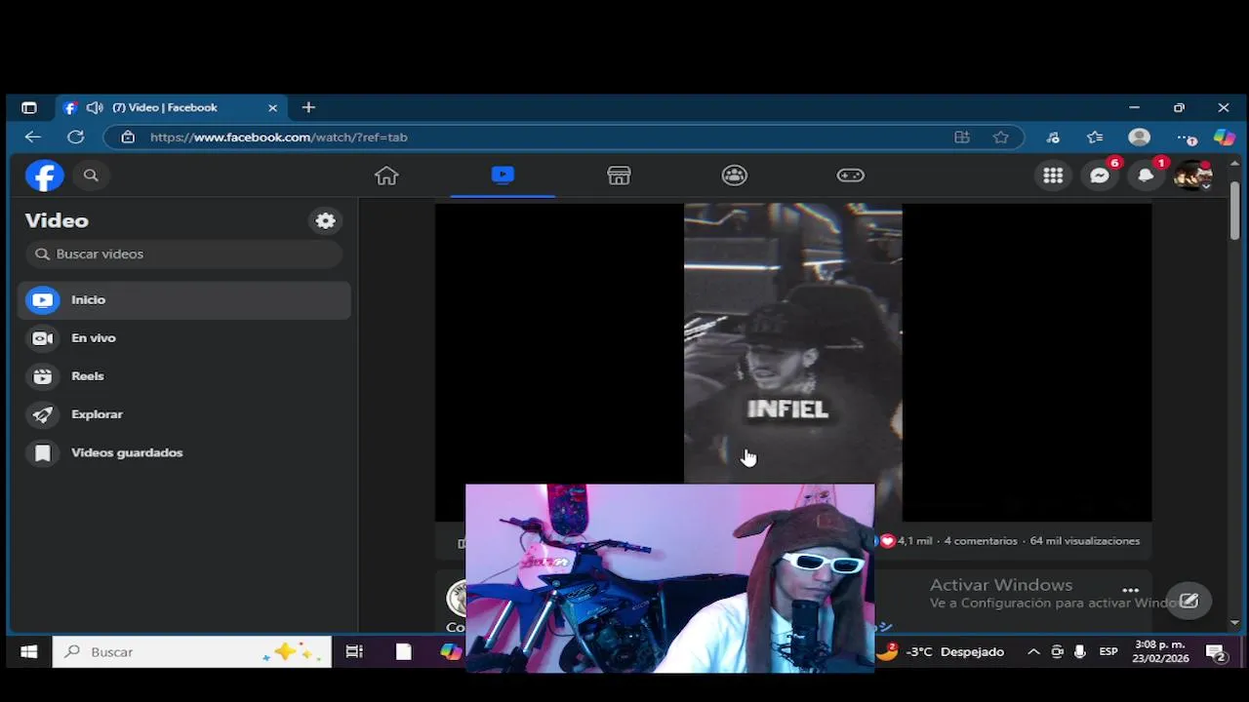Click the microphone tray icon
1249x702 pixels.
[1079, 651]
